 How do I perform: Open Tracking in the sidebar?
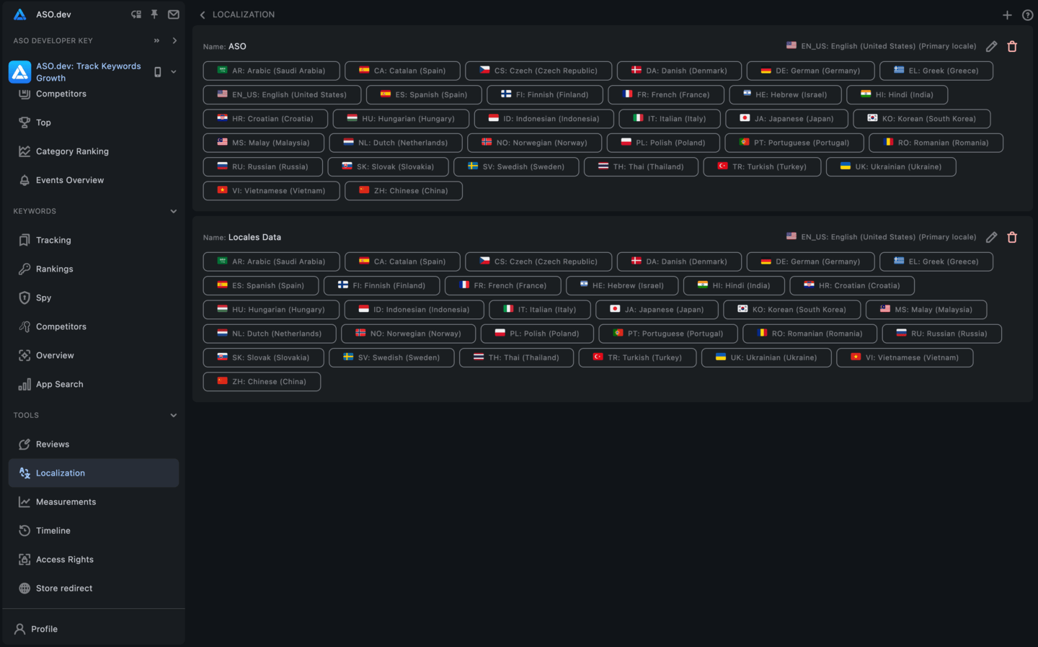pos(53,240)
